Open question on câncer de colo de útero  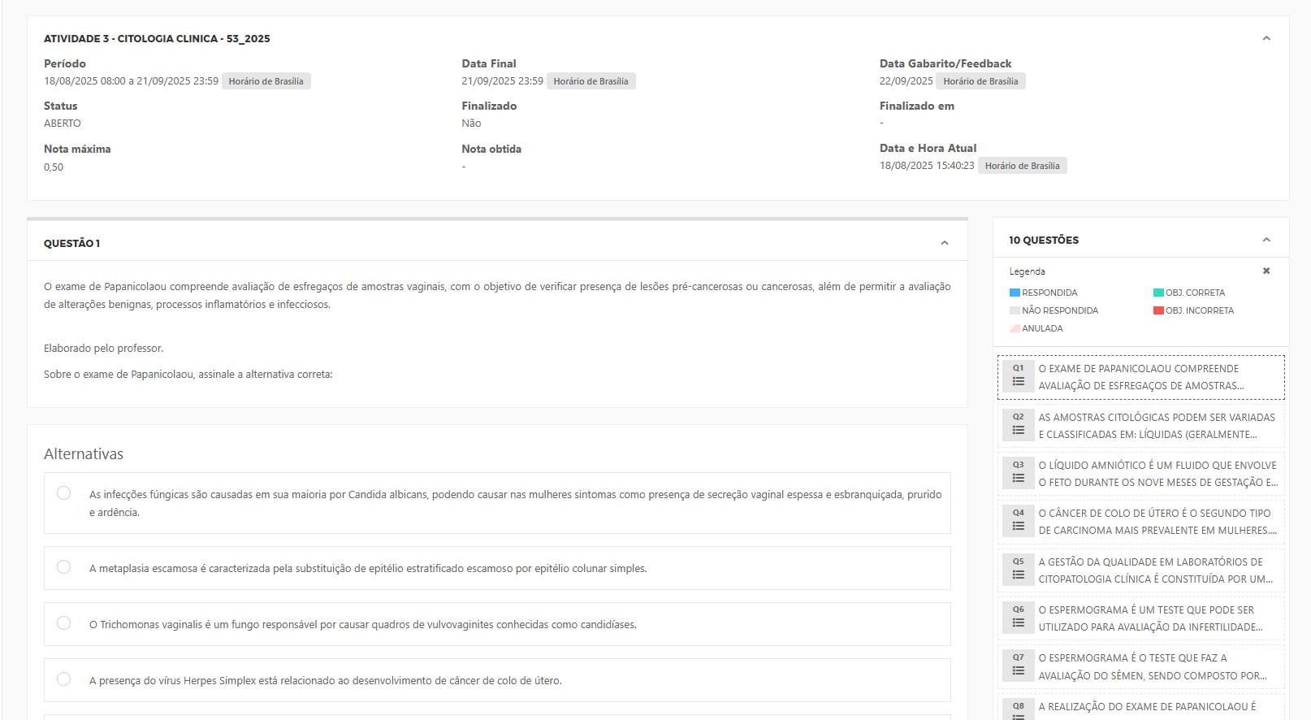click(1156, 522)
